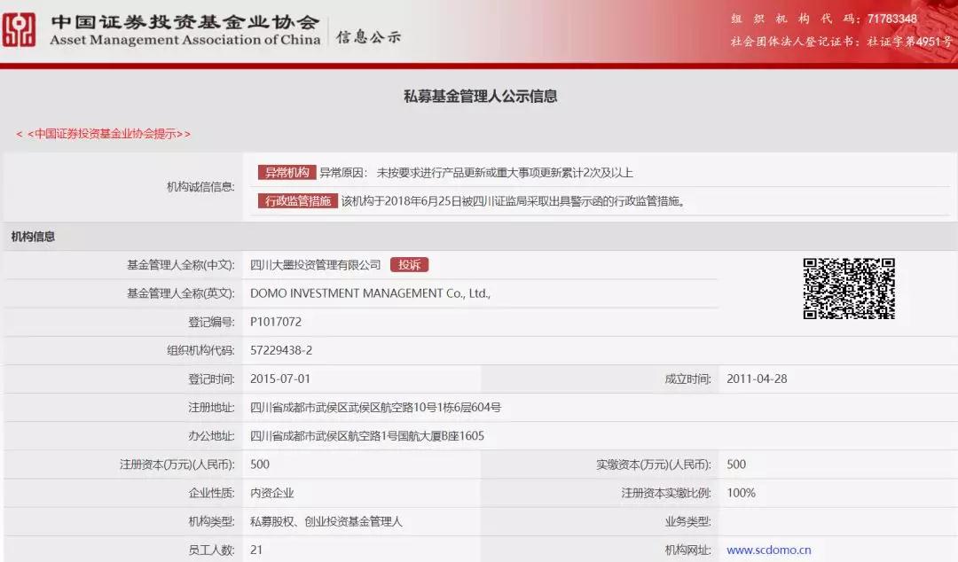Click the 投诉 complaint button
The height and width of the screenshot is (562, 958).
click(x=409, y=264)
